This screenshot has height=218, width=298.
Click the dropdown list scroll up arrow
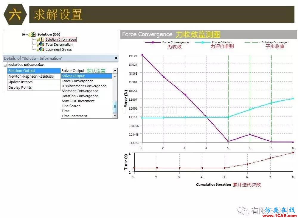click(x=115, y=76)
